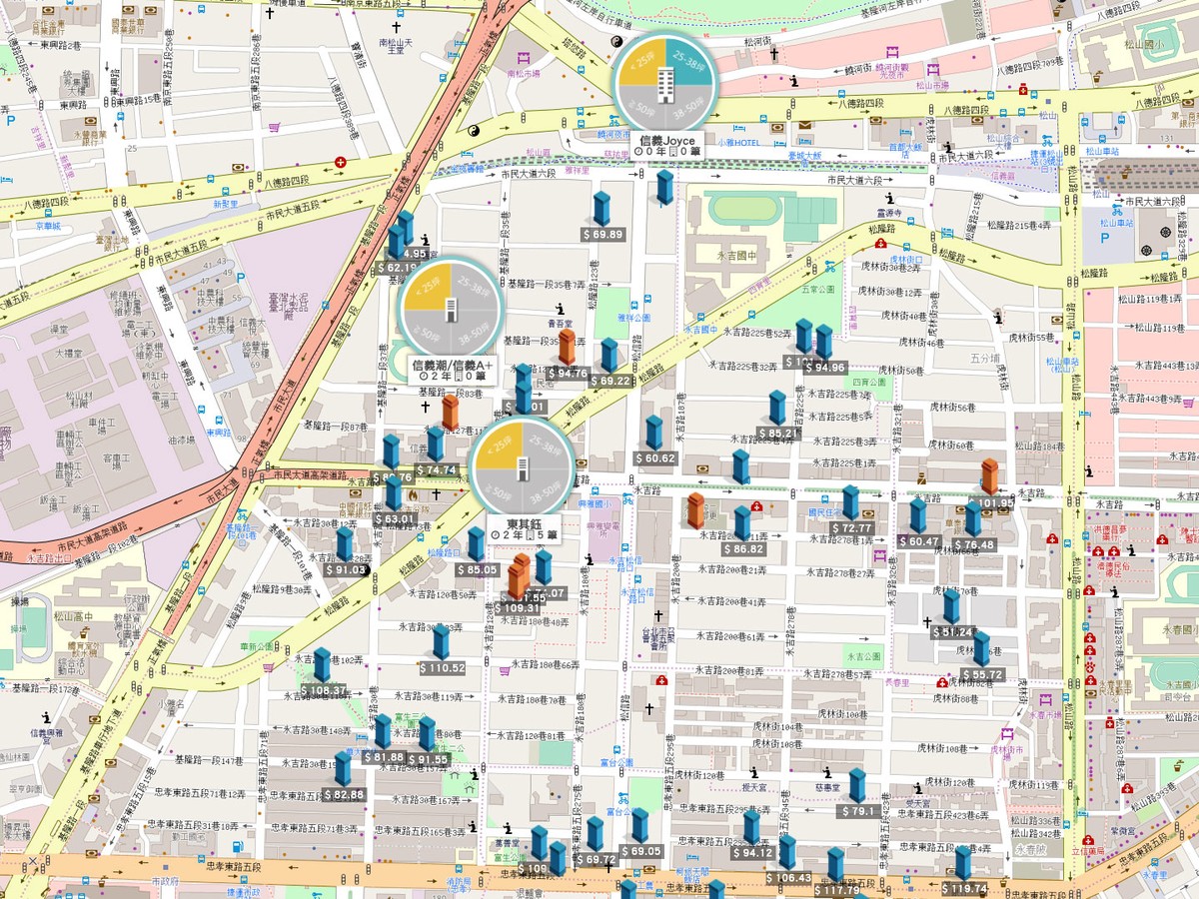1199x899 pixels.
Task: Open the orange building marker priced $101.95
Action: [x=989, y=477]
